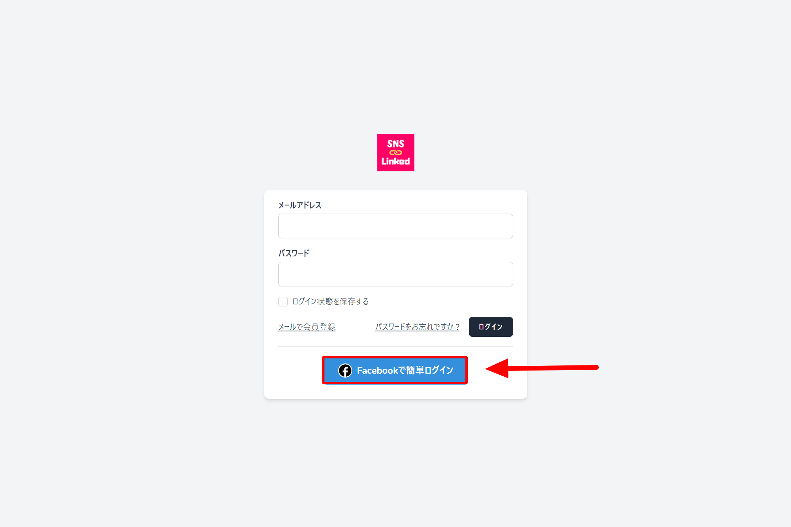
Task: Focus the メールアドレス input field
Action: (395, 226)
